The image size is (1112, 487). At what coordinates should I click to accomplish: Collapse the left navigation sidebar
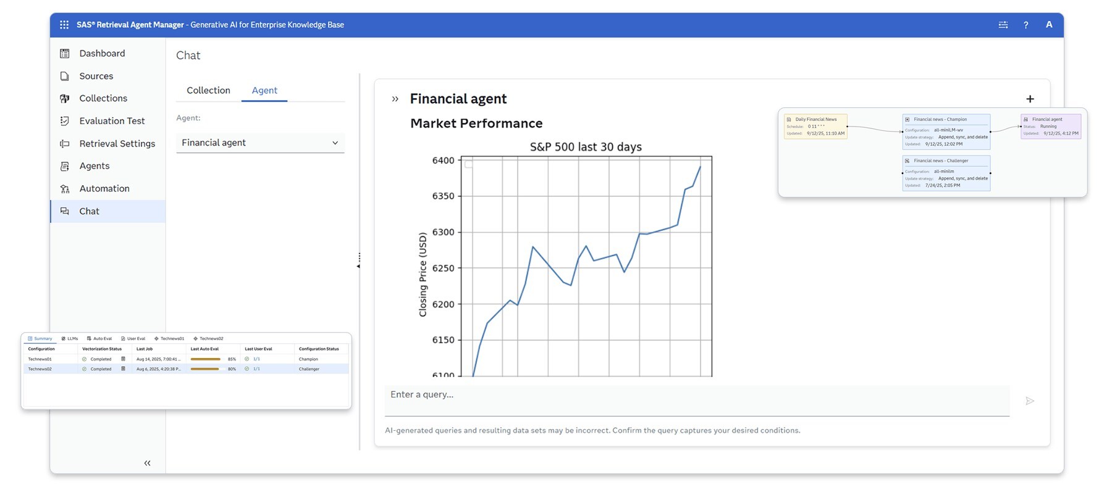pos(147,463)
